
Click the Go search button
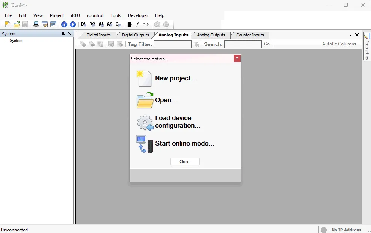[267, 44]
